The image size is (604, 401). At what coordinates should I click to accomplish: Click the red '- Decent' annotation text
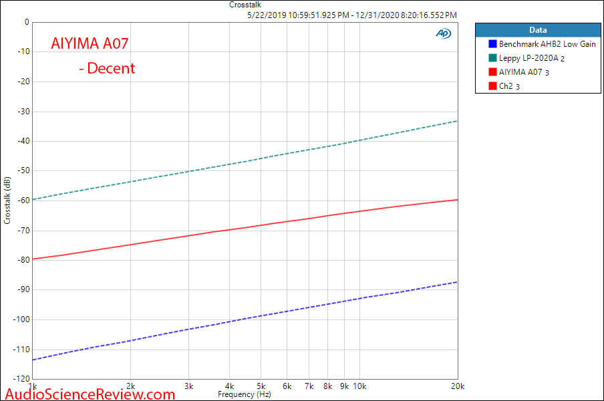click(x=107, y=69)
